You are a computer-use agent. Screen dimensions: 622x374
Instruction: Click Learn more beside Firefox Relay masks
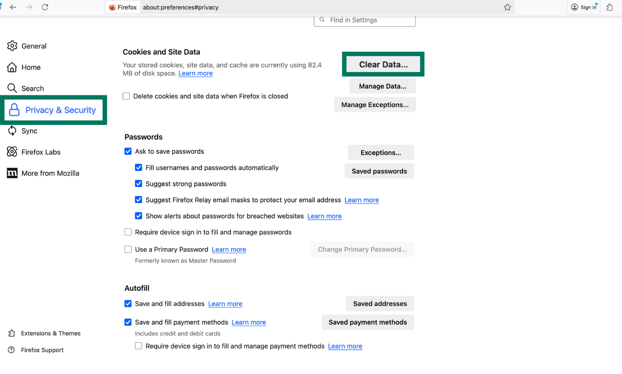[x=361, y=200]
